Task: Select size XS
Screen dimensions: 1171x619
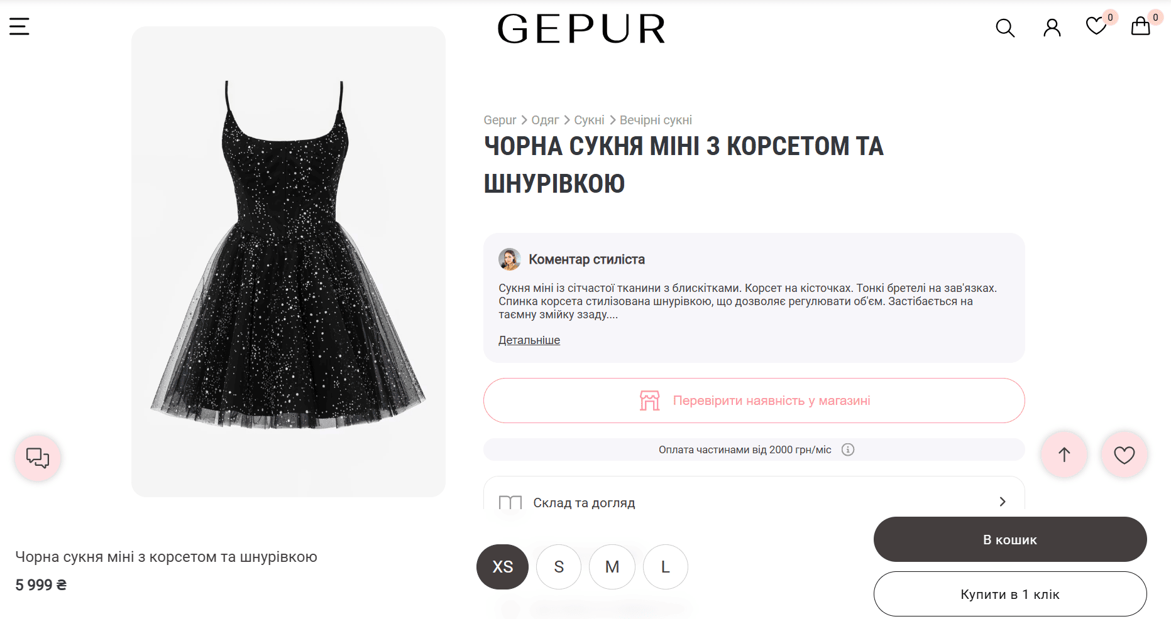Action: point(502,567)
